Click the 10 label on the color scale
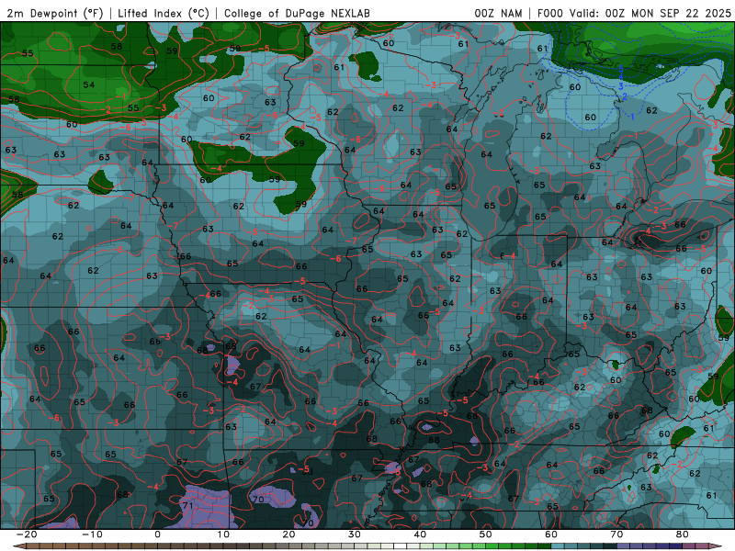 click(x=223, y=534)
